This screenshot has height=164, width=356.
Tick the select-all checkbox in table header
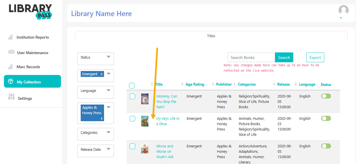pos(132,85)
